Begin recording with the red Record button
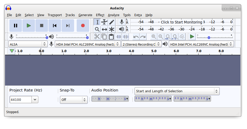The width and height of the screenshot is (247, 129). tap(83, 26)
